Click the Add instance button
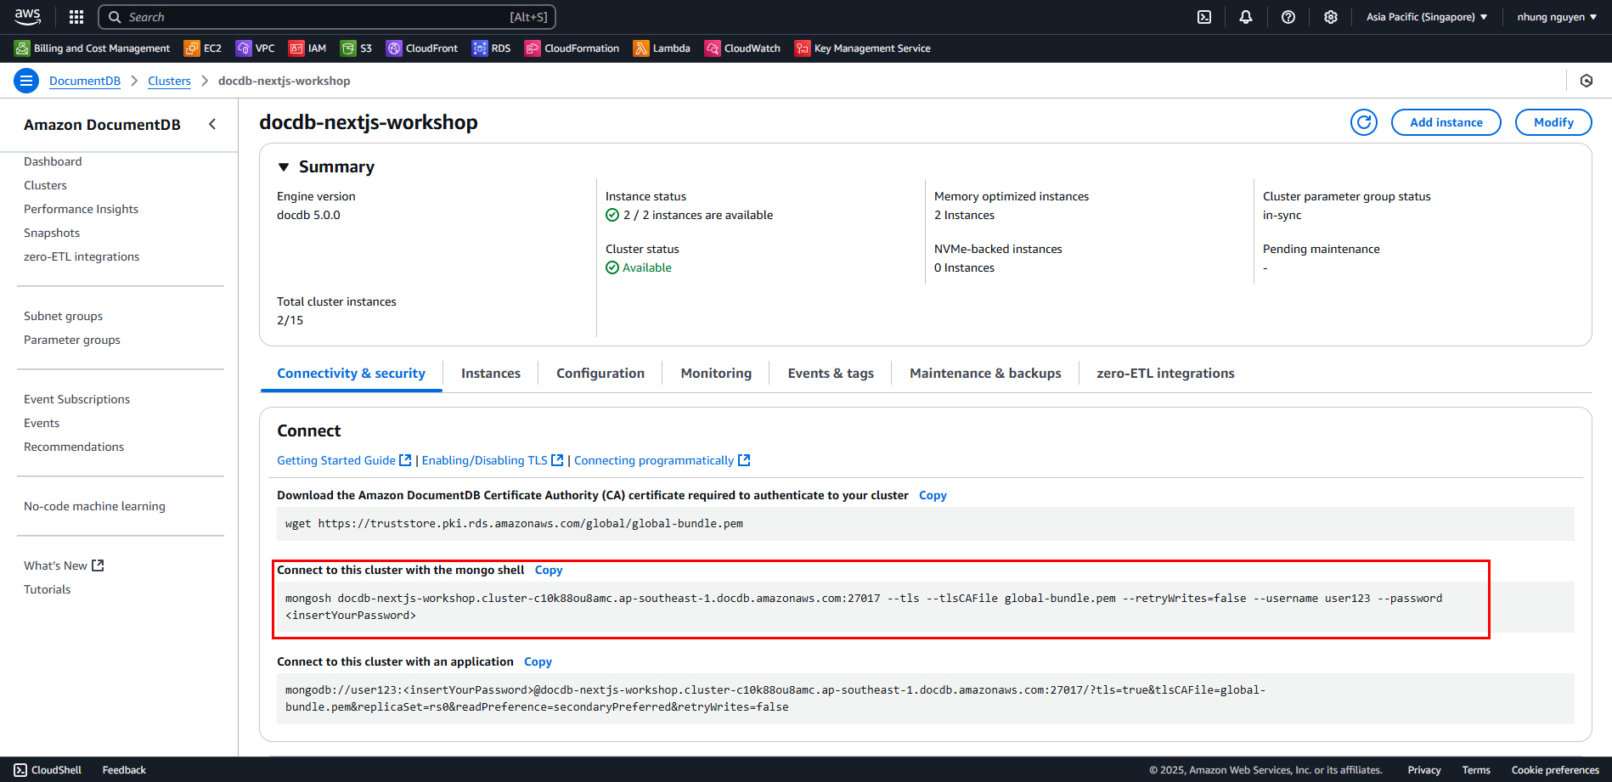 [1446, 122]
